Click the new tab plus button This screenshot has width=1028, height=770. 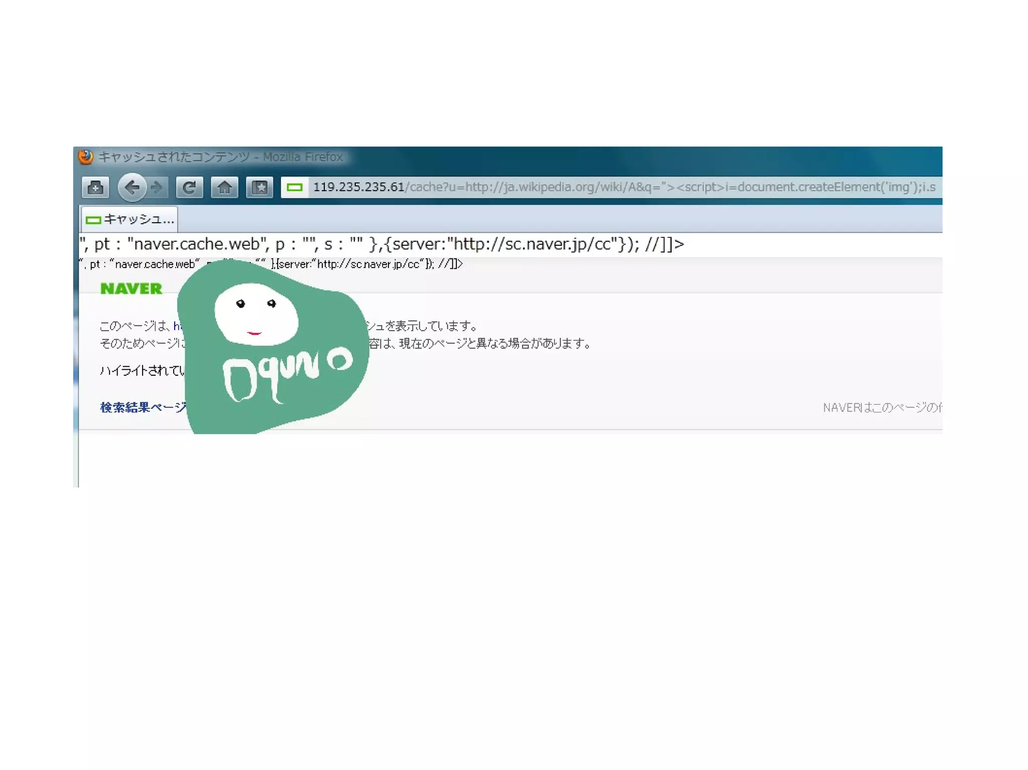pyautogui.click(x=95, y=188)
